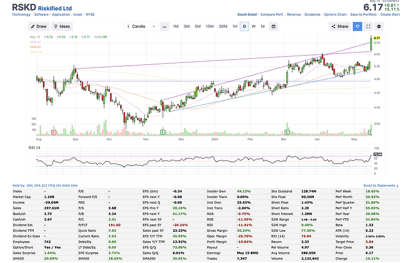409x263 pixels.
Task: Open the calendar date range icon
Action: (x=274, y=27)
